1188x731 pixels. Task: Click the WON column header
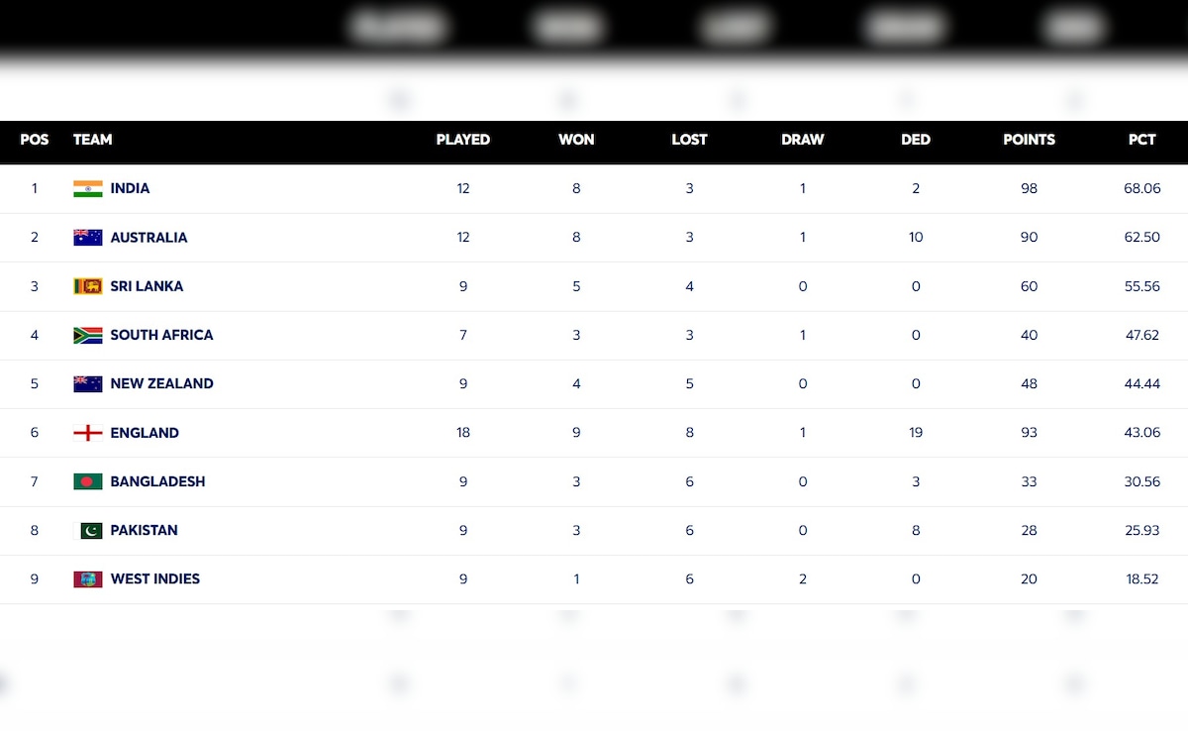point(576,140)
